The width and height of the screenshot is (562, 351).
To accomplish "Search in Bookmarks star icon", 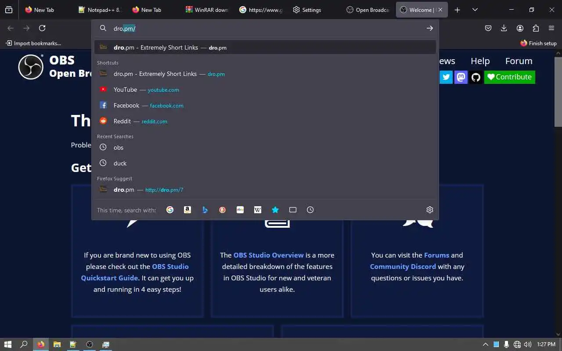I will click(275, 210).
